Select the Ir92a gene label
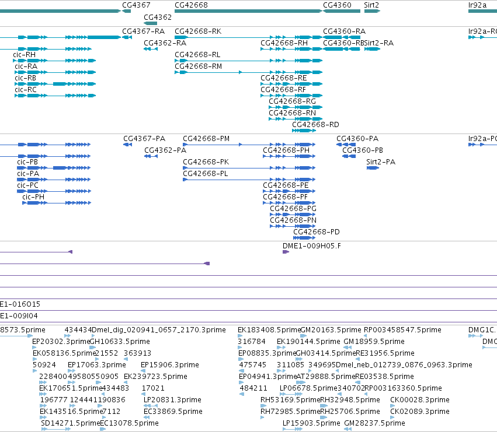 [x=477, y=5]
